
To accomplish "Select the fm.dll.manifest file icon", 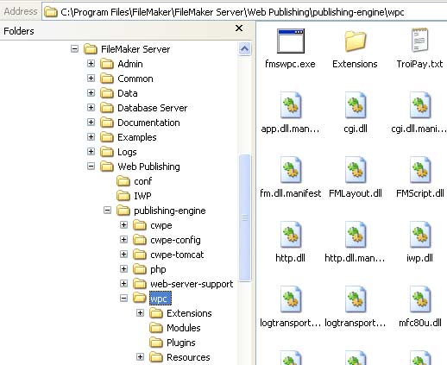I will point(291,170).
